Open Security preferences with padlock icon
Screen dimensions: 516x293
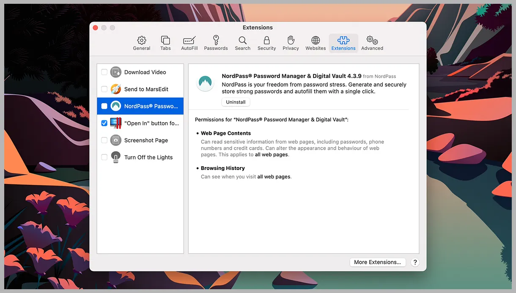click(266, 43)
